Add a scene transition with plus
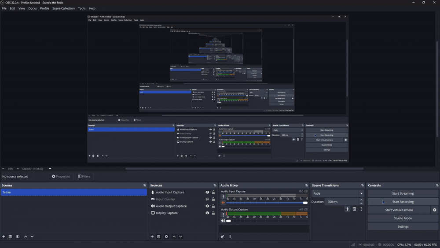The height and width of the screenshot is (248, 440). point(348,209)
